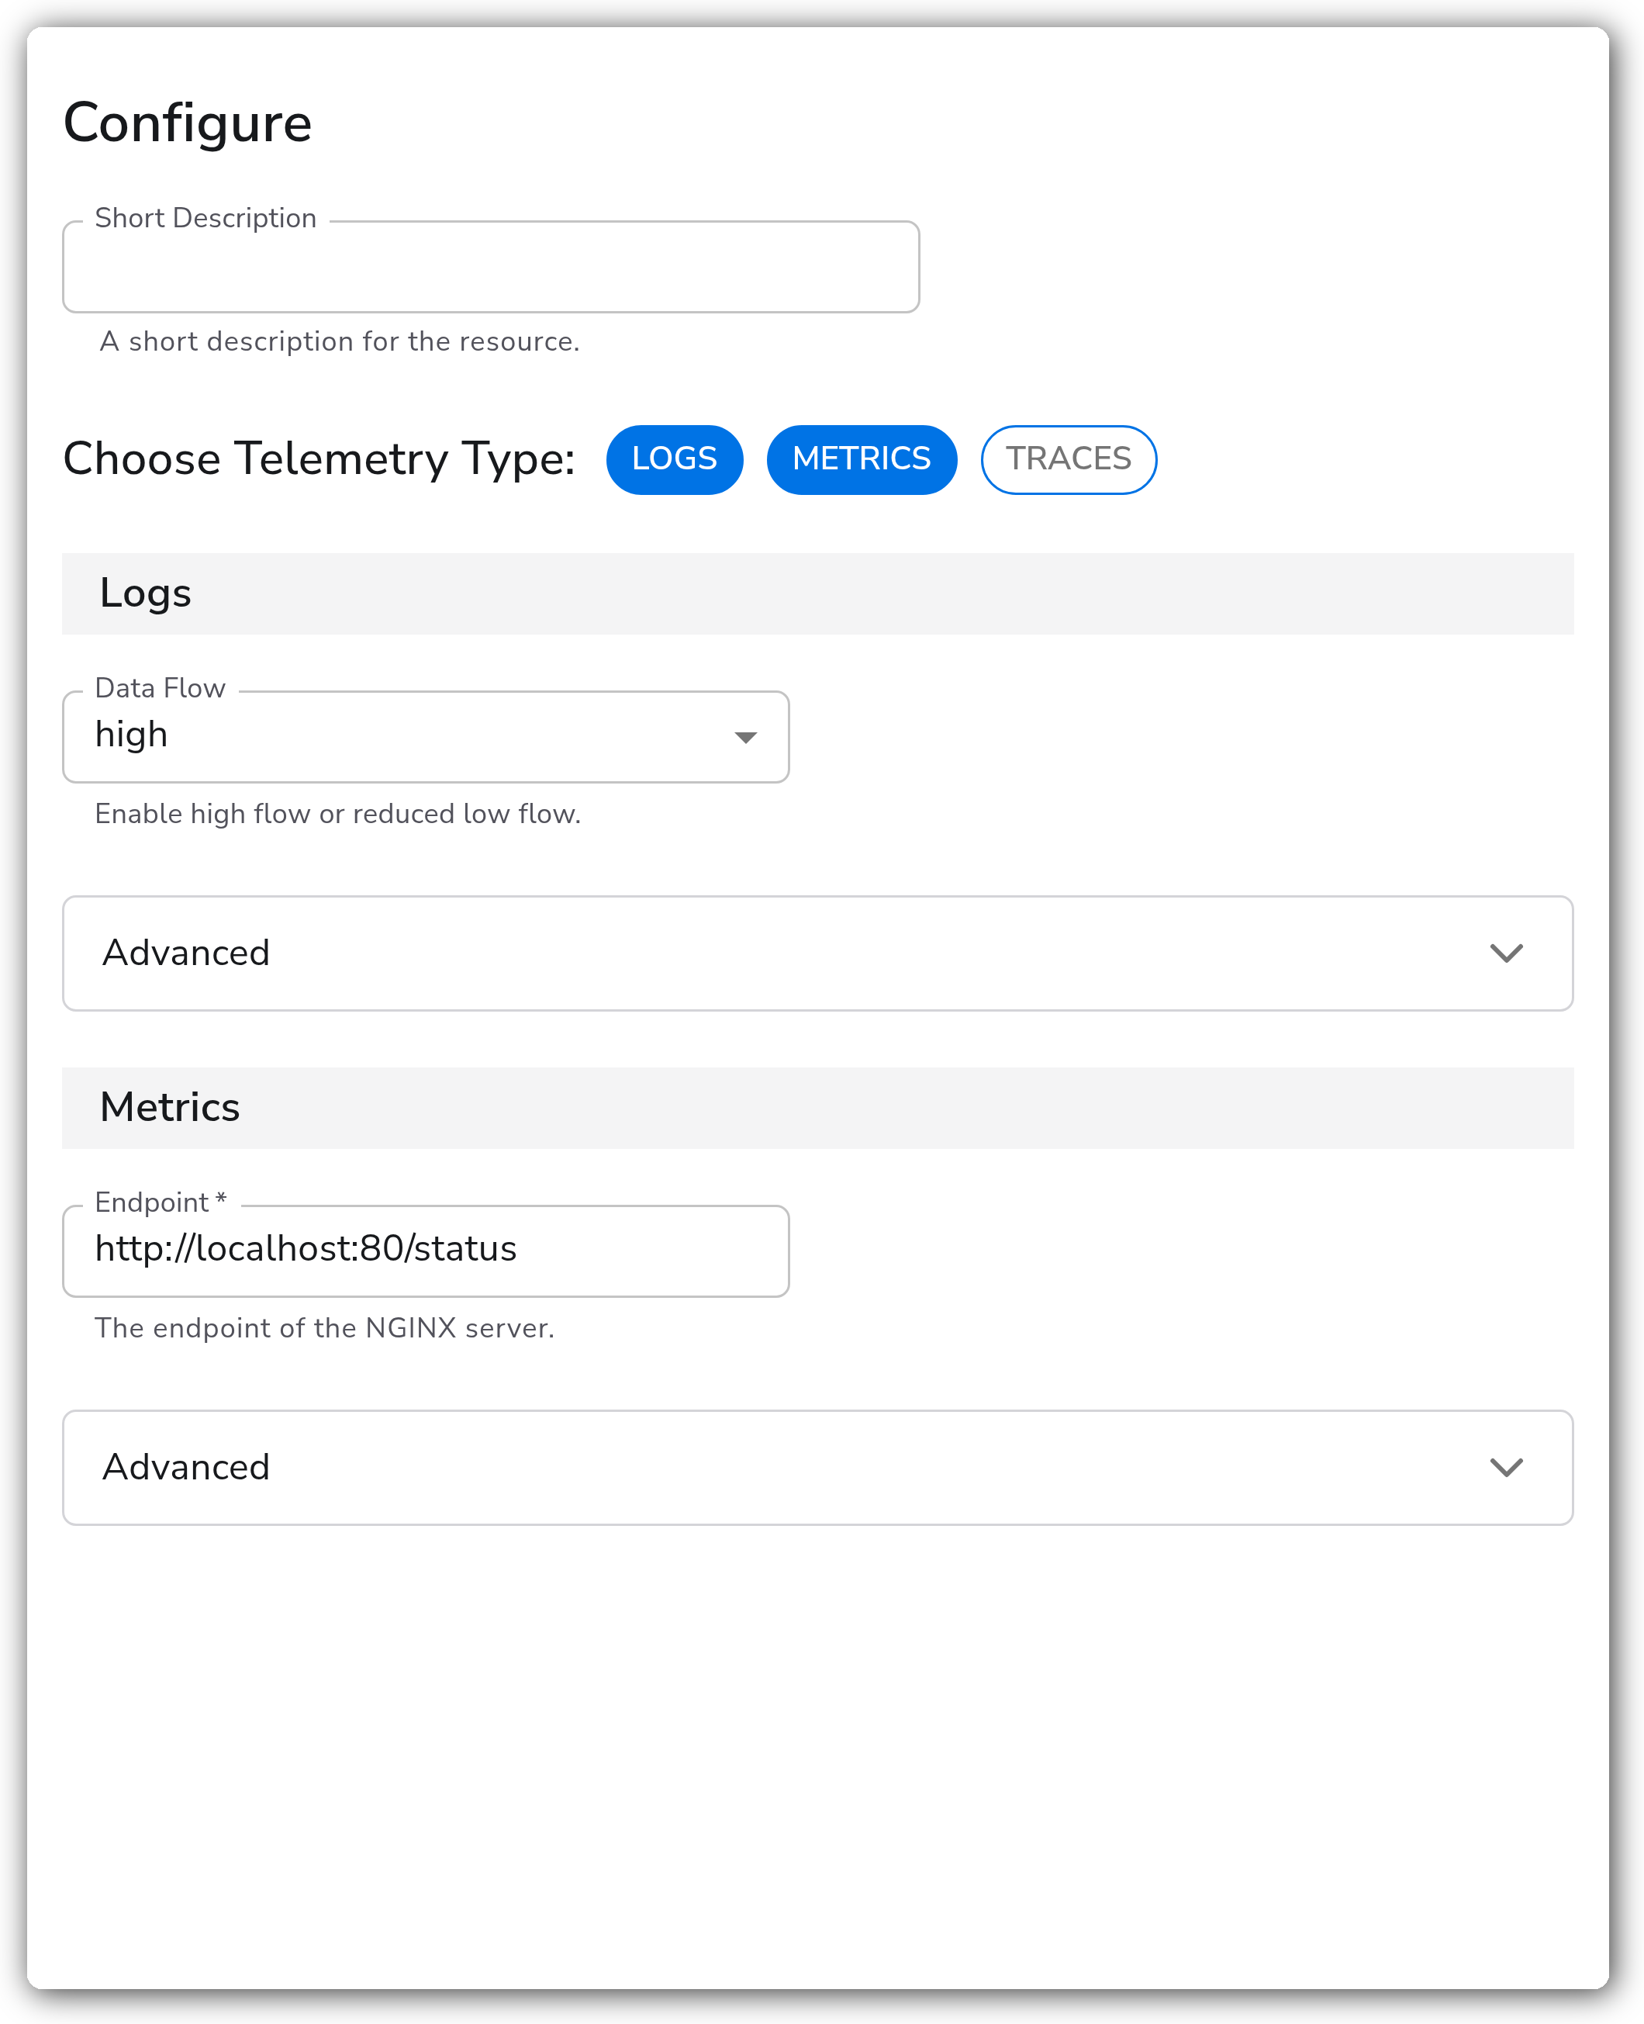Enable the TRACES telemetry chip
Viewport: 1644px width, 2024px height.
(x=1069, y=459)
